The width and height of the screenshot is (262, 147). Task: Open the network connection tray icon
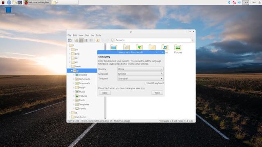pyautogui.click(x=234, y=2)
